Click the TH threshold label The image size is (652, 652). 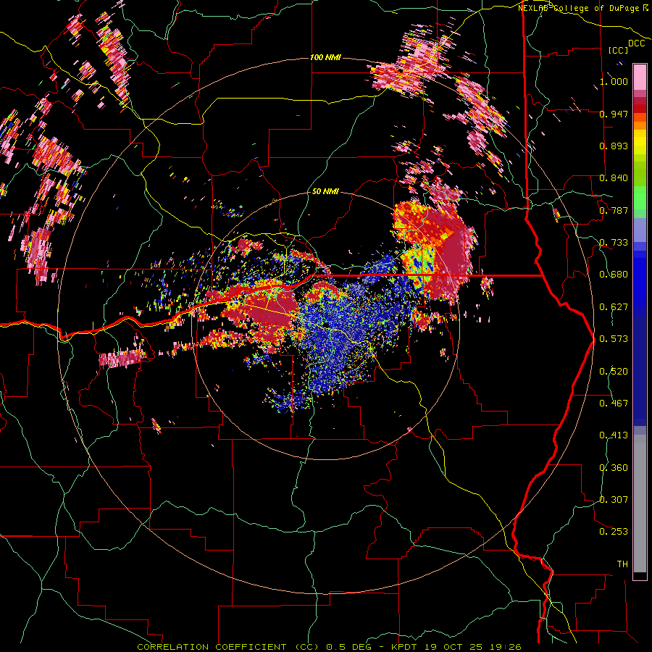click(622, 564)
